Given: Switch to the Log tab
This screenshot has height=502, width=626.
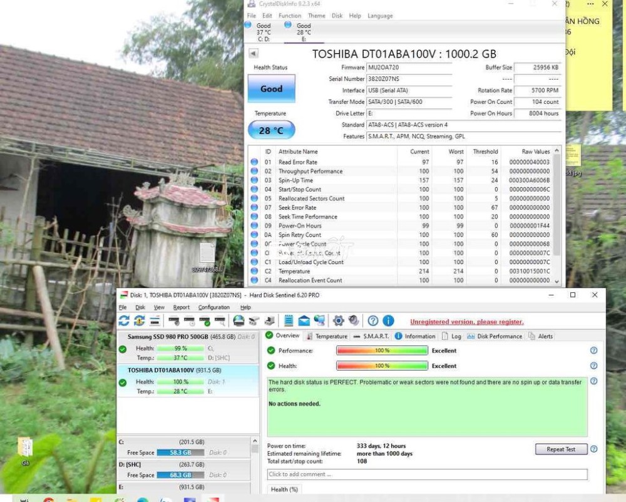Looking at the screenshot, I should 451,336.
